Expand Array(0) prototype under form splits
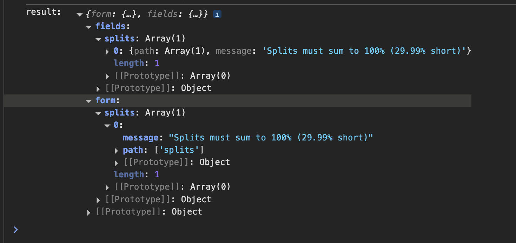This screenshot has height=243, width=516. (x=107, y=188)
